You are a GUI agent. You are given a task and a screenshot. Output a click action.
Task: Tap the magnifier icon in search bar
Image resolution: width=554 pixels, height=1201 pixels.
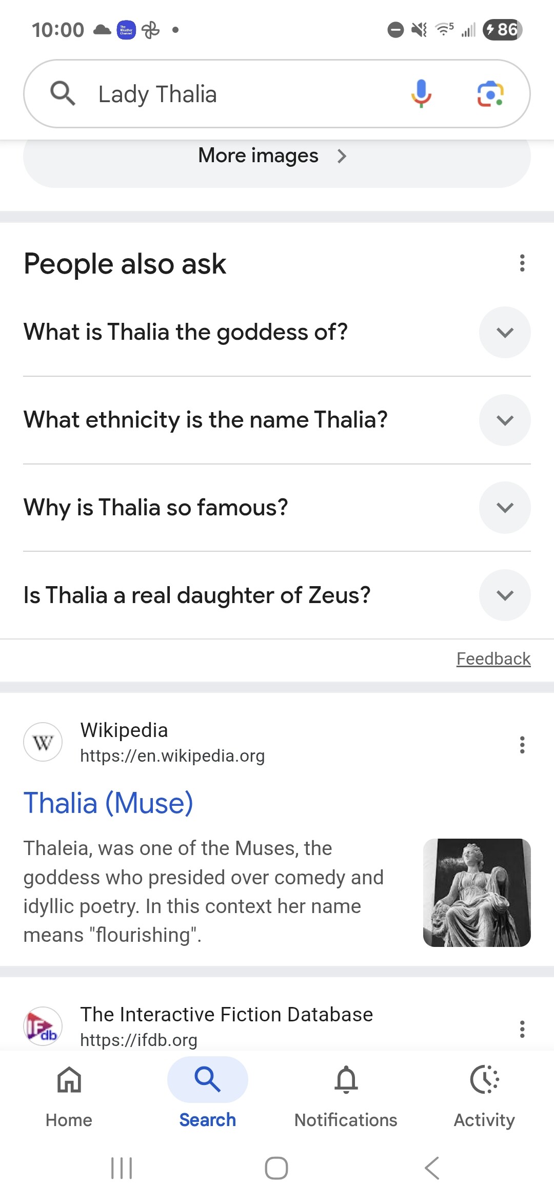pos(63,94)
